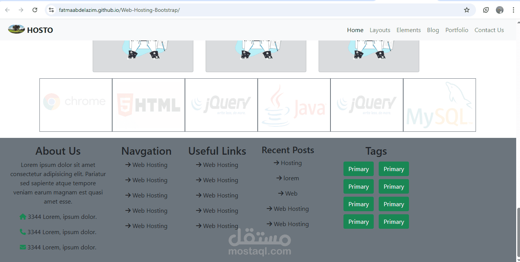Click the first jQuery logo tile
Screen dimensions: 520x262
(x=221, y=105)
